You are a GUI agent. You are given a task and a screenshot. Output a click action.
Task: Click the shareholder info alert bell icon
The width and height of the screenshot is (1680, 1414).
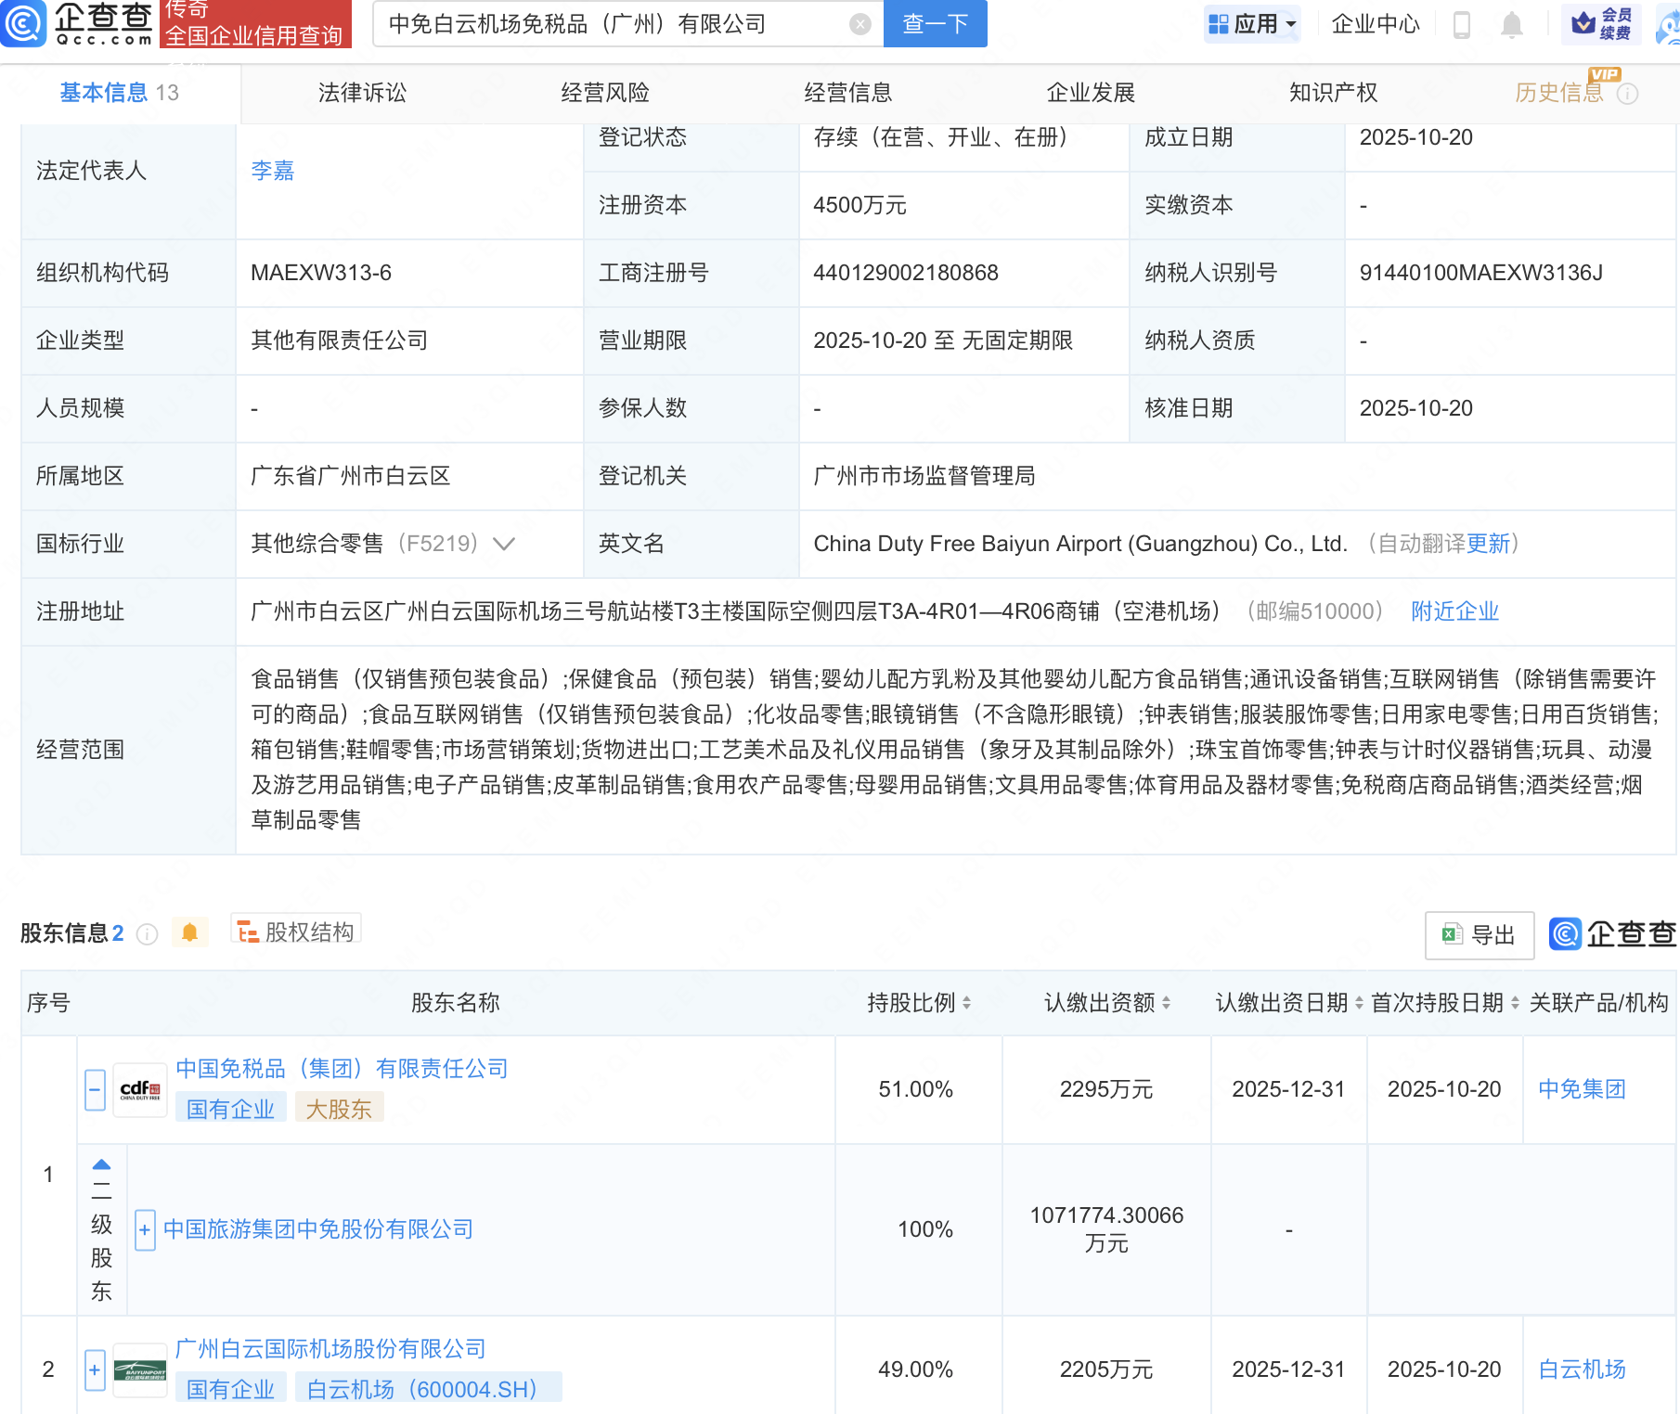[x=189, y=932]
